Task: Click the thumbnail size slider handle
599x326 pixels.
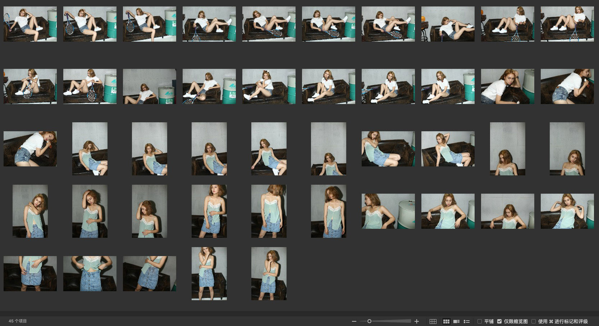Action: (x=369, y=321)
